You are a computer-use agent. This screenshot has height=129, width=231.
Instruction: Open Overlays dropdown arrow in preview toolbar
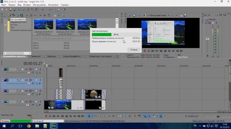coord(176,15)
